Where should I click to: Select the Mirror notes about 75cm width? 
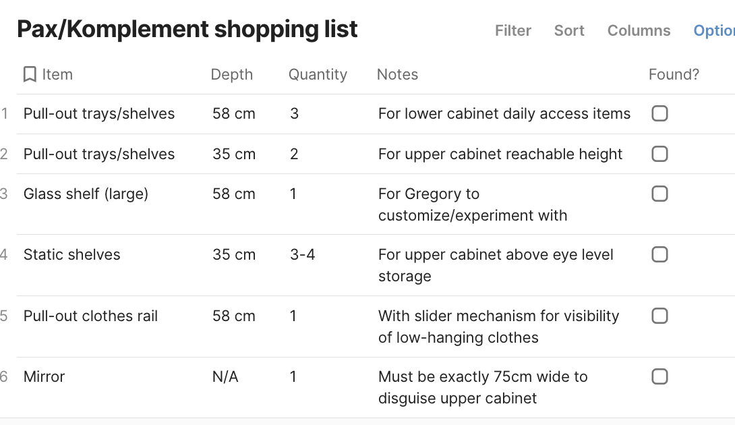pos(482,387)
